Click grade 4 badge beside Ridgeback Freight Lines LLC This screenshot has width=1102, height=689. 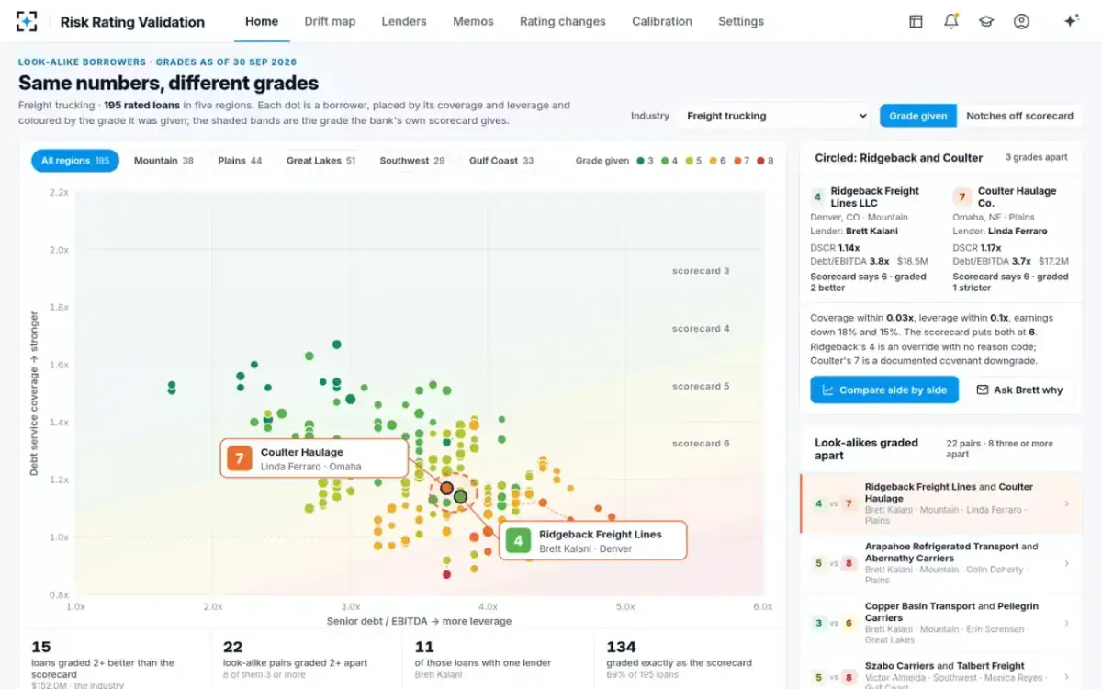click(x=817, y=197)
